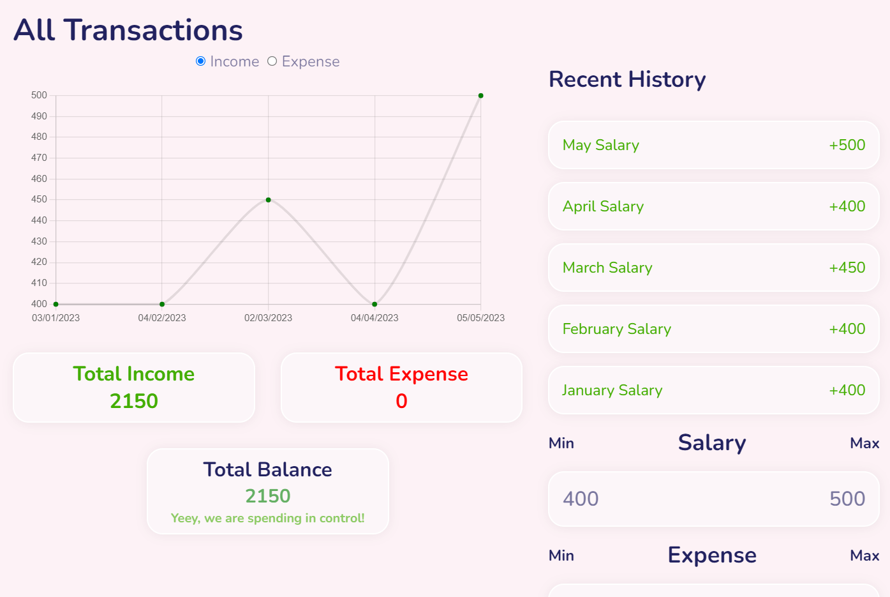Screen dimensions: 890x597
Task: Click the 02/03/2023 axis label
Action: click(x=268, y=317)
